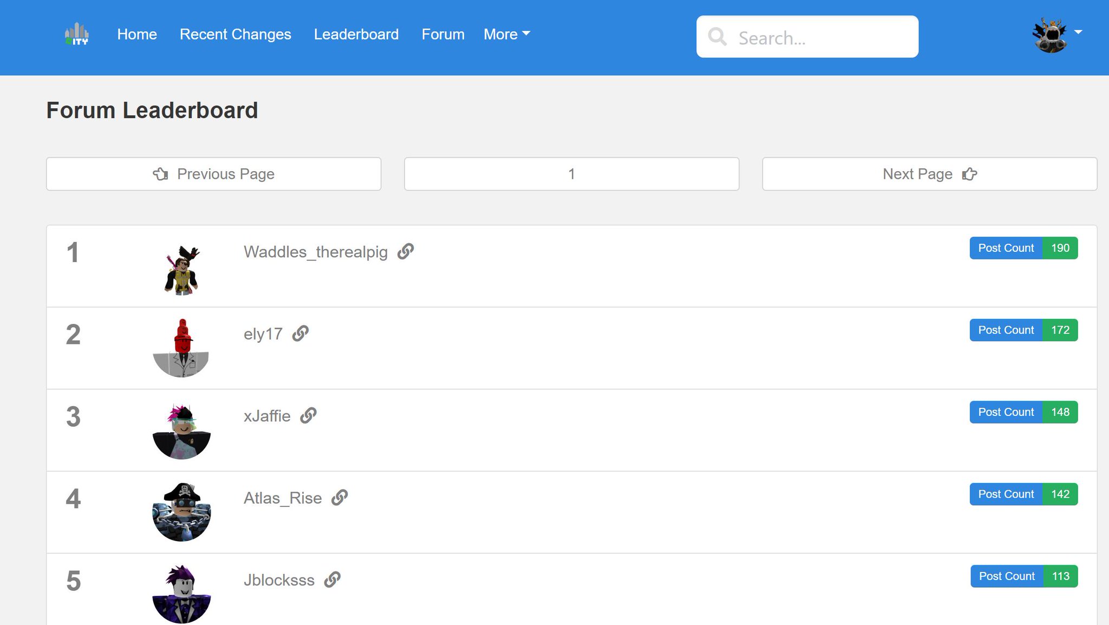Screen dimensions: 1109x625
Task: Open Waddles_therealpig profile name link
Action: pyautogui.click(x=316, y=252)
